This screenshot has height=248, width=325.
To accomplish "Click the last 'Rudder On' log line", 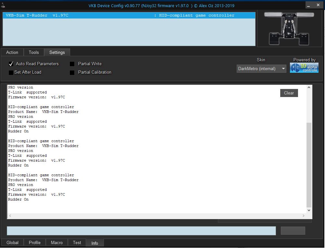I will click(18, 200).
